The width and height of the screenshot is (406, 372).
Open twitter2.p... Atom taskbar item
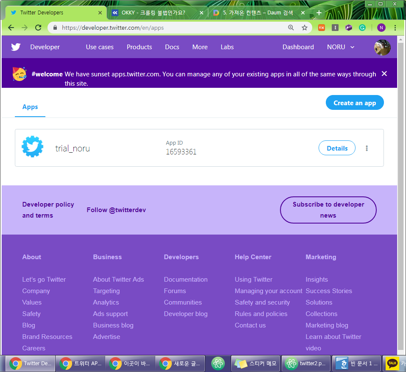[x=305, y=364]
